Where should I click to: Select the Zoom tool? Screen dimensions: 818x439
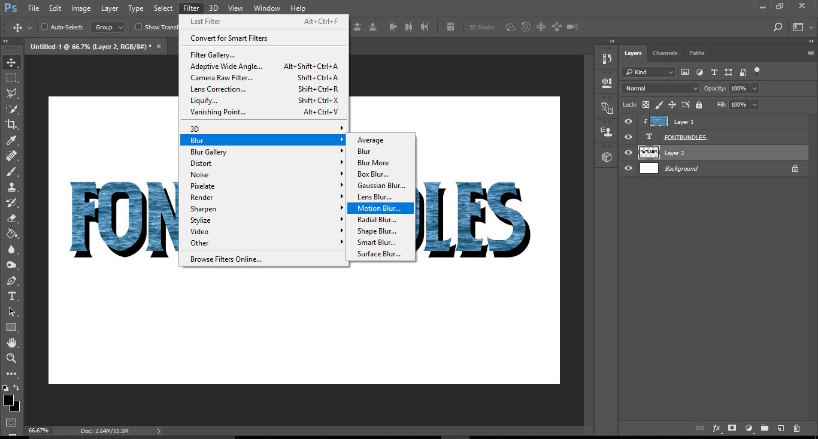pos(11,358)
